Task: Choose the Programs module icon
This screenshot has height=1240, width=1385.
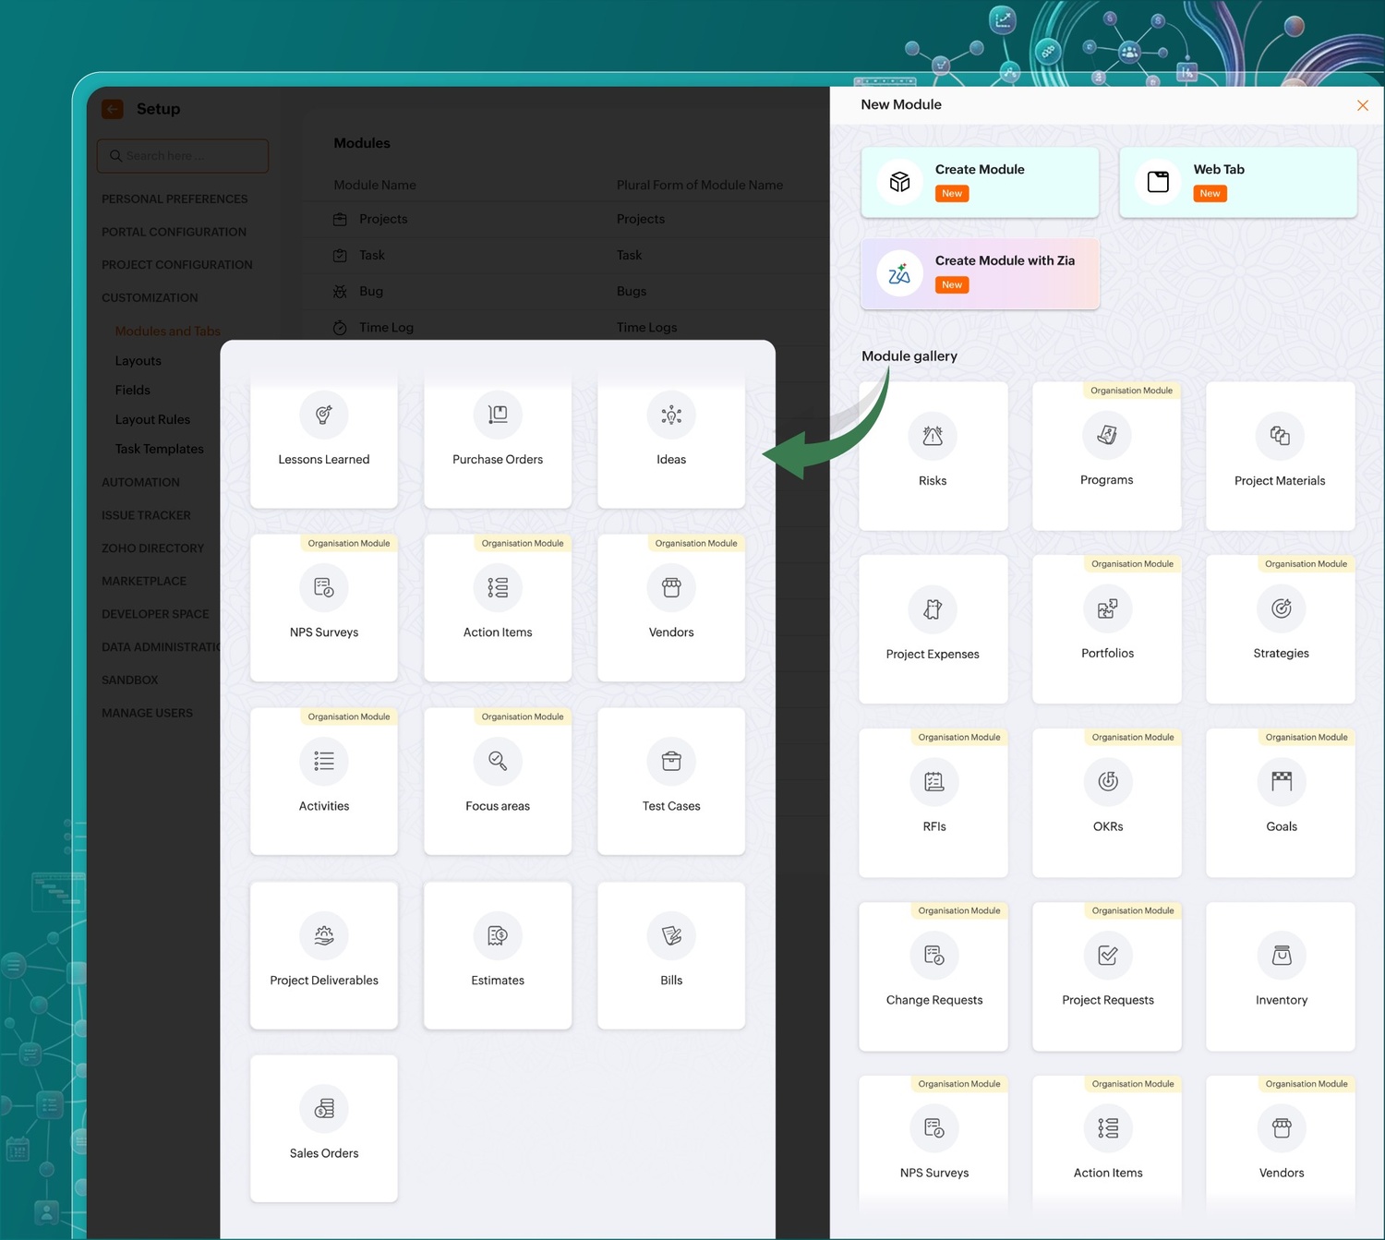Action: point(1106,436)
